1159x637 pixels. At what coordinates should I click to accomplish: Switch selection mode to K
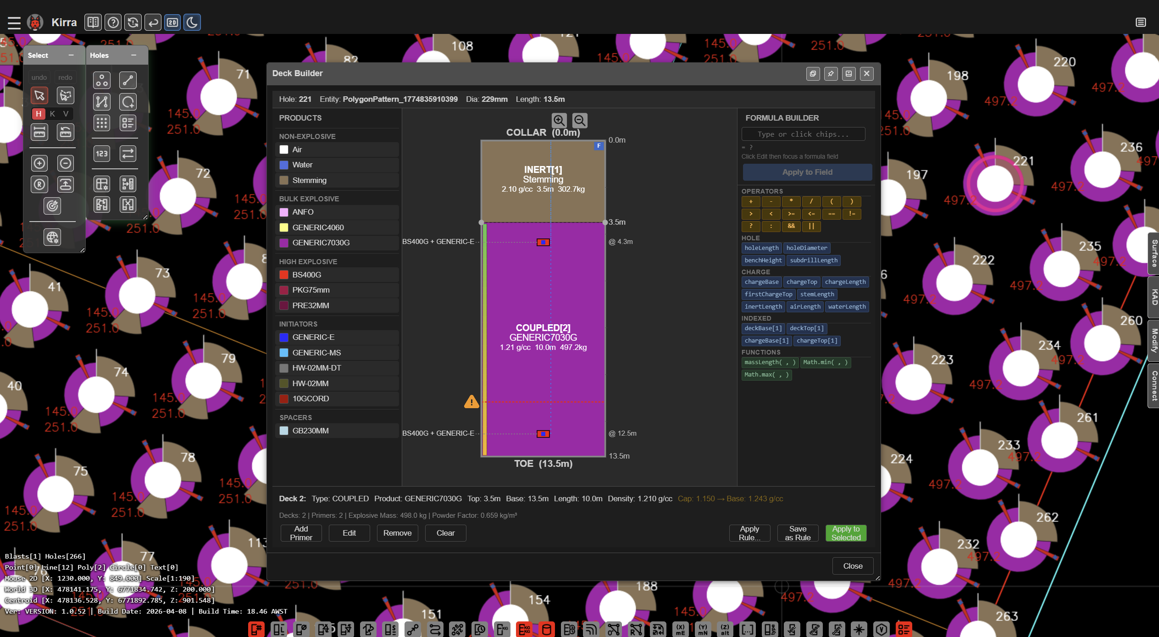(53, 114)
